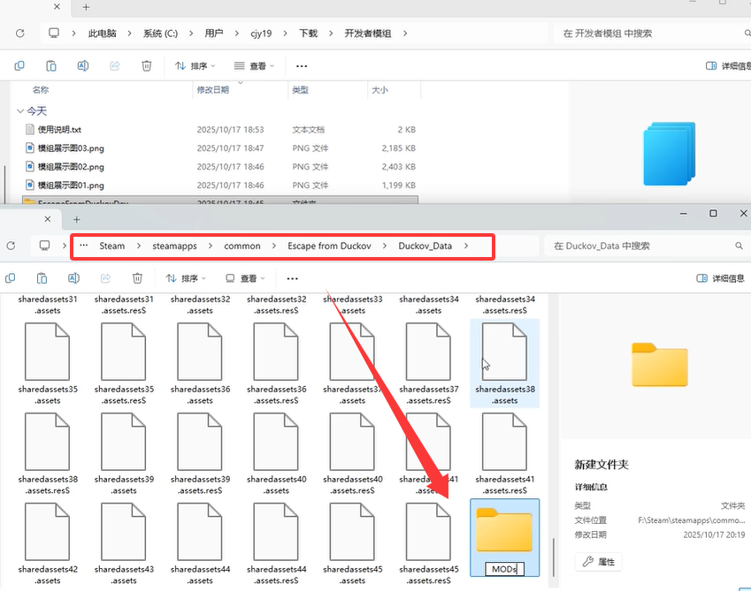Click the Copy icon in Duckov_Data toolbar
Screen dimensions: 751x591
pos(10,278)
